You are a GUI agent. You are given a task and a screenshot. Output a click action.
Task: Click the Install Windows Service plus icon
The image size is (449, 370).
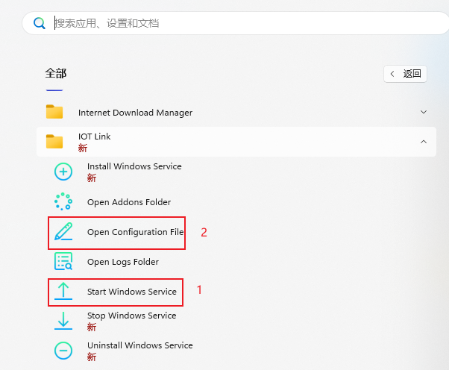(63, 172)
